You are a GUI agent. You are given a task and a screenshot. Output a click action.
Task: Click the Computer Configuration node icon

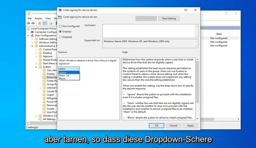[32, 32]
